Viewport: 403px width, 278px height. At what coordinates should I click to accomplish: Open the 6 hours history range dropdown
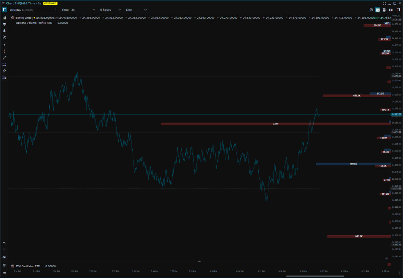[x=111, y=10]
